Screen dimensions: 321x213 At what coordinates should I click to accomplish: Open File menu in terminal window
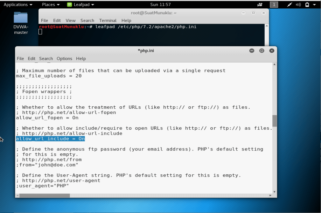pos(44,20)
